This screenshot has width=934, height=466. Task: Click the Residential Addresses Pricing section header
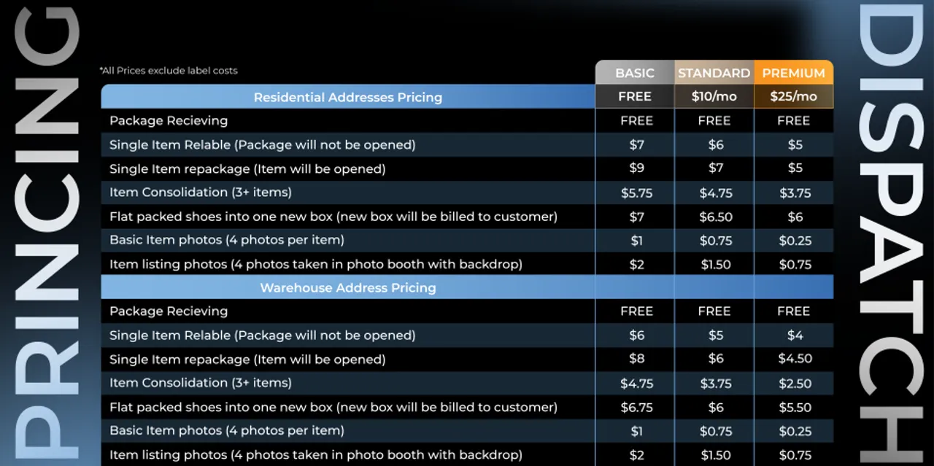click(x=348, y=97)
